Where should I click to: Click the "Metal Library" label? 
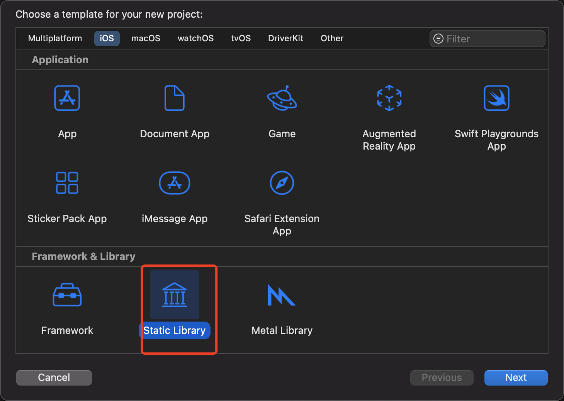(282, 330)
